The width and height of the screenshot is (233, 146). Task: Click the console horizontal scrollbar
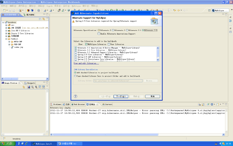pyautogui.click(x=105, y=134)
